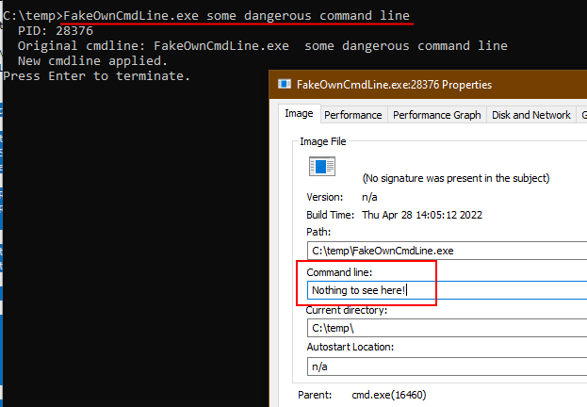Screen dimensions: 587x407
Task: Click the 'Autostart Location:' label
Action: tap(351, 347)
